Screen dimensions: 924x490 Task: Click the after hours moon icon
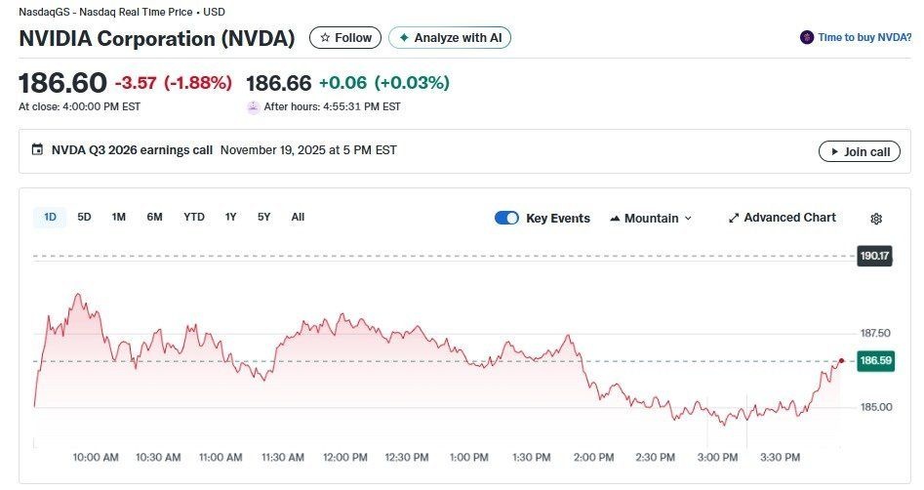pyautogui.click(x=253, y=106)
